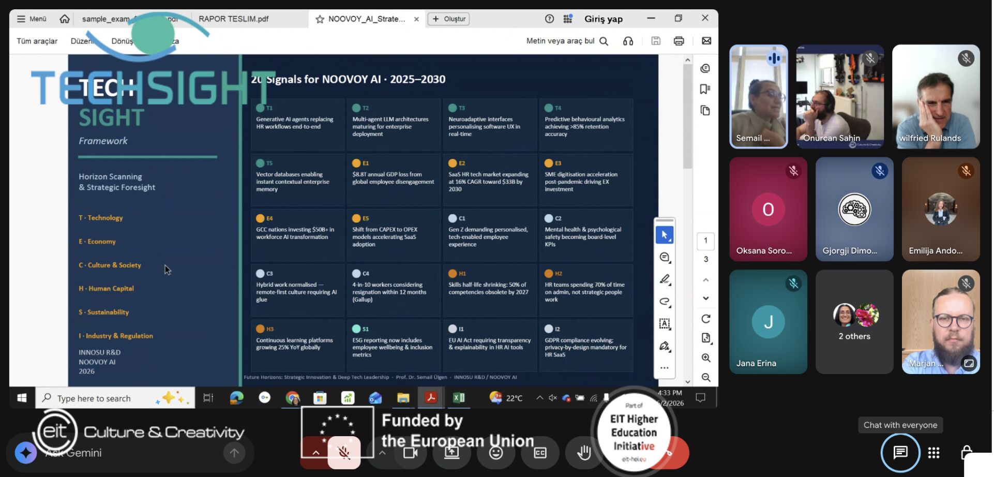Open Meet activities grid button
Screen dimensions: 994x477
point(933,453)
